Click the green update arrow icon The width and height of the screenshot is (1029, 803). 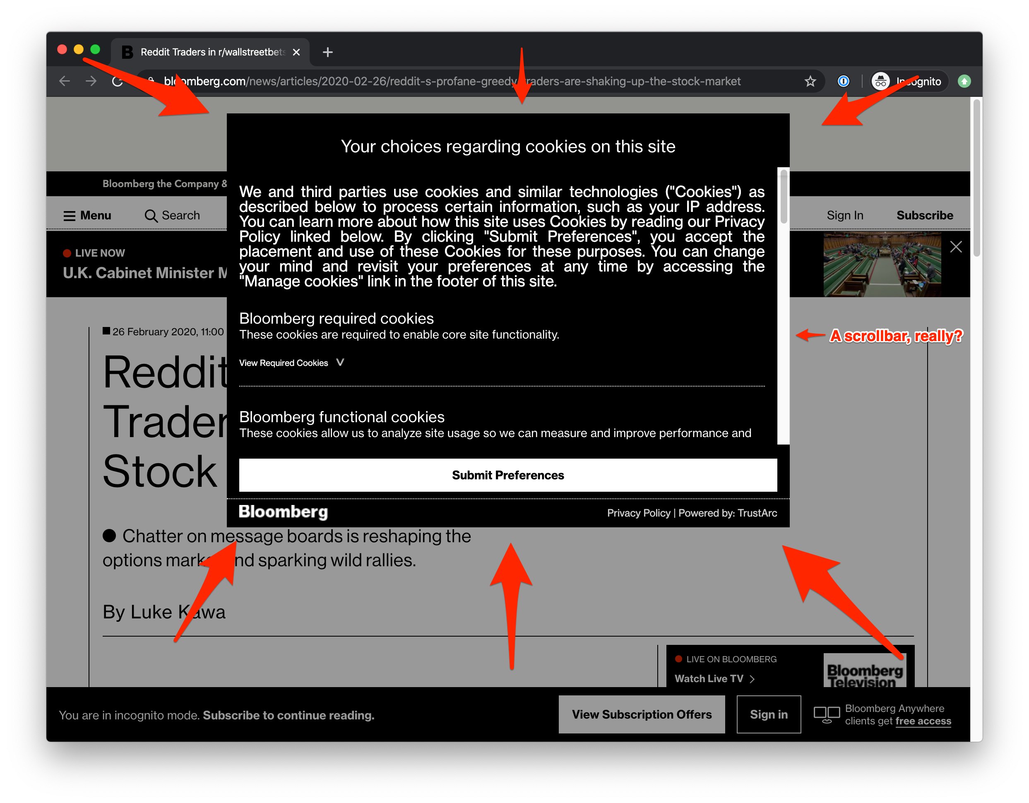pyautogui.click(x=964, y=82)
